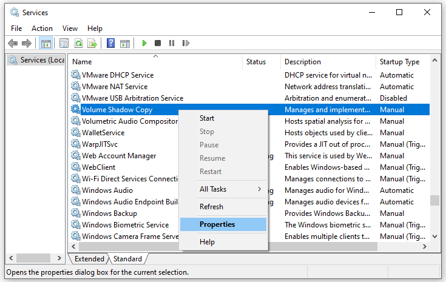This screenshot has width=446, height=282.
Task: Click the Pause Service toolbar icon
Action: [172, 43]
